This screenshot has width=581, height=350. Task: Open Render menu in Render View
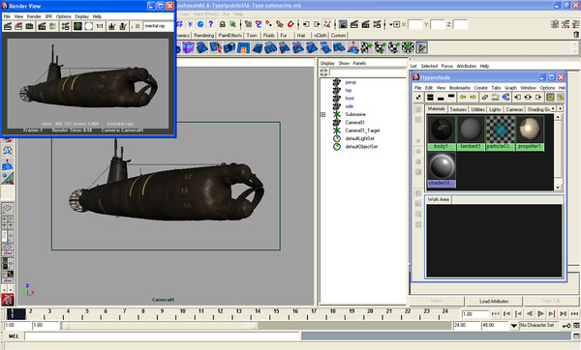coord(34,16)
